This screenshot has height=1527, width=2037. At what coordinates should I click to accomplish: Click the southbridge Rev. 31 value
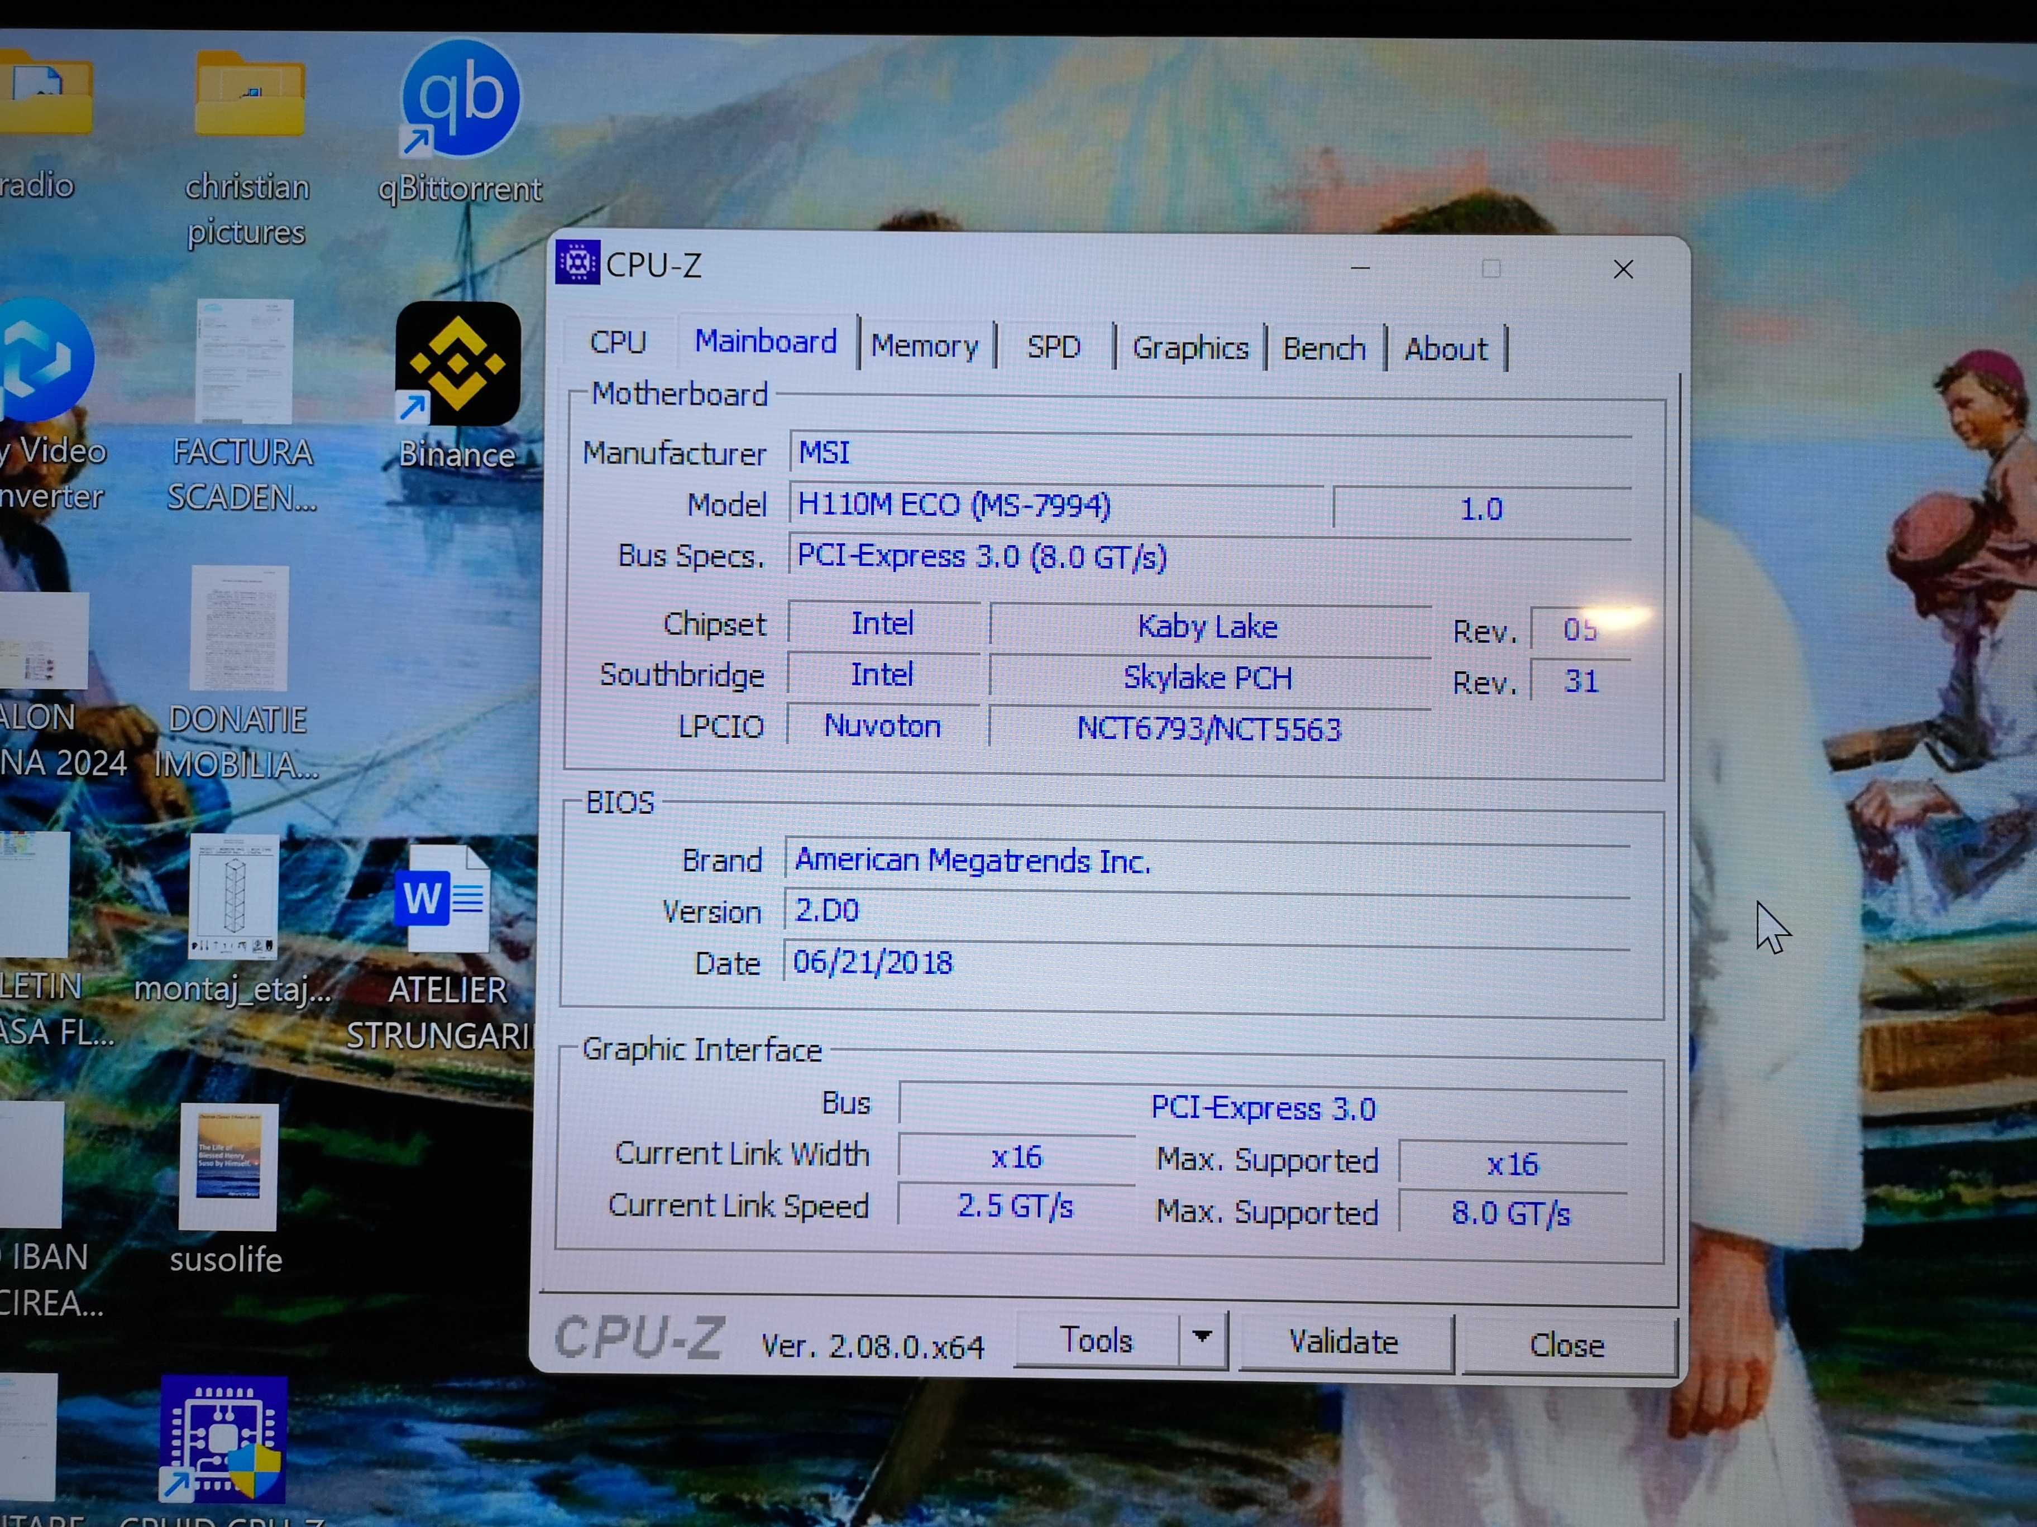[1581, 681]
